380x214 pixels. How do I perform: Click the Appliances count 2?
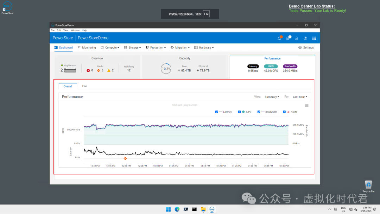(x=62, y=70)
